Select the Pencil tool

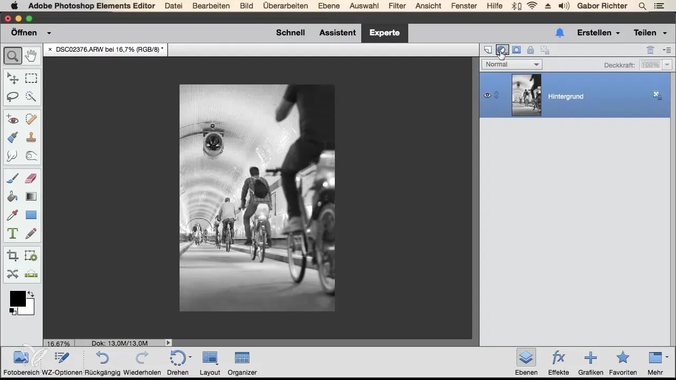pos(31,233)
